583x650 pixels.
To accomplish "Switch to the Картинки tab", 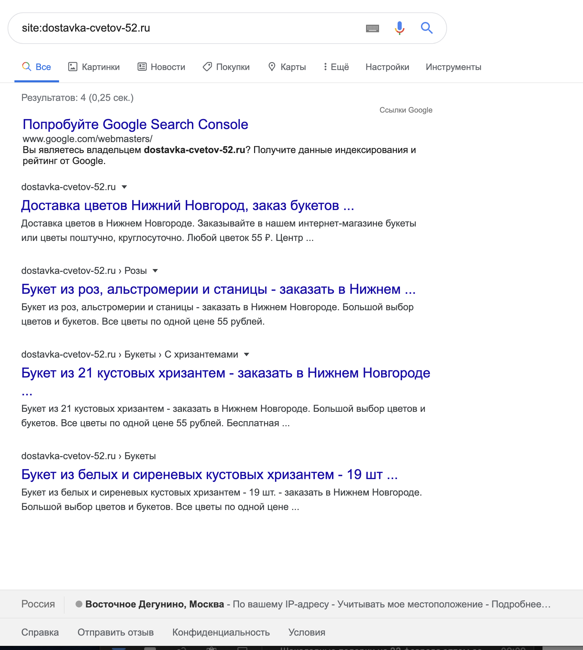I will (x=94, y=67).
